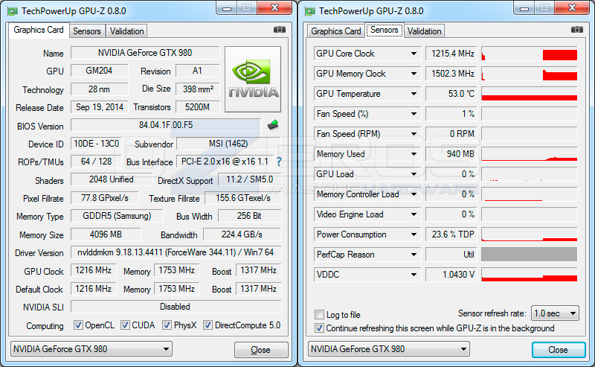Open the Fan Speed (RPM) sensor dropdown
The width and height of the screenshot is (595, 367).
(414, 134)
